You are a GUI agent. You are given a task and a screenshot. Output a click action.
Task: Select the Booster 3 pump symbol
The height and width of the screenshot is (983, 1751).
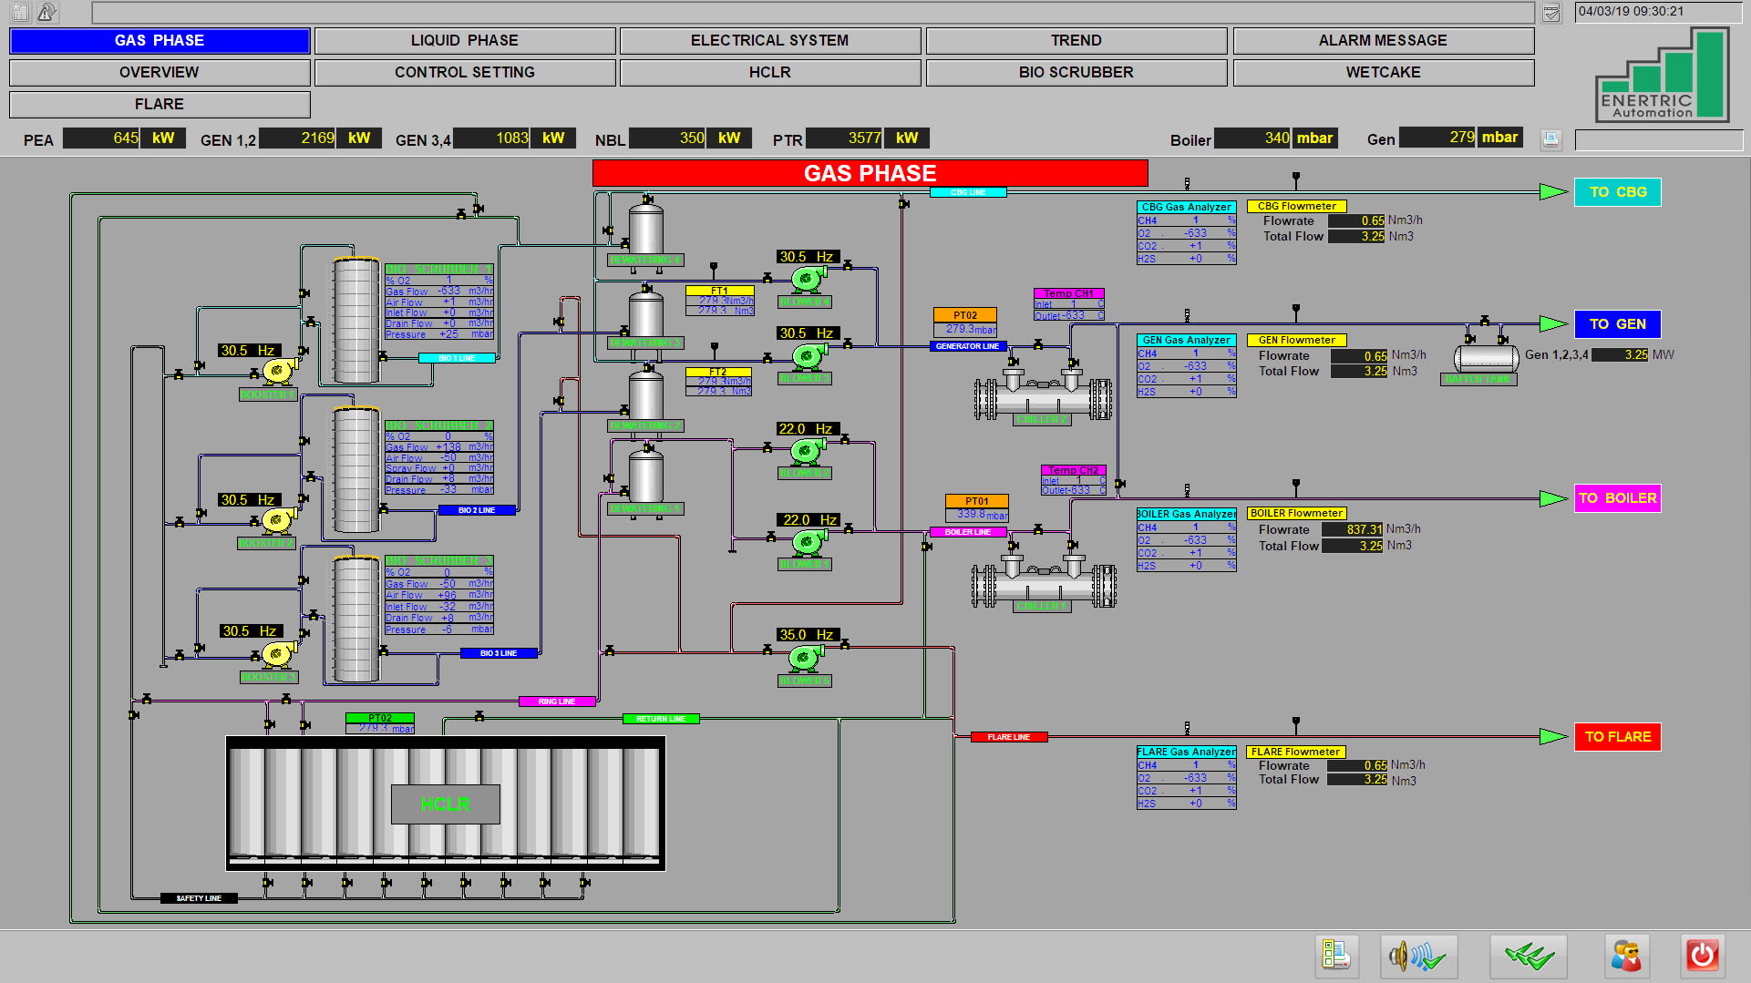point(277,653)
